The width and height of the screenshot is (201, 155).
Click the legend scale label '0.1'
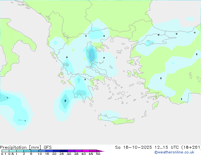point(3,154)
